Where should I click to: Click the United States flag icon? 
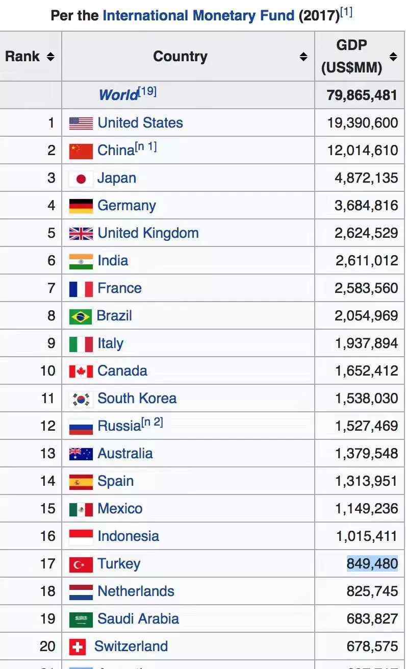(81, 123)
